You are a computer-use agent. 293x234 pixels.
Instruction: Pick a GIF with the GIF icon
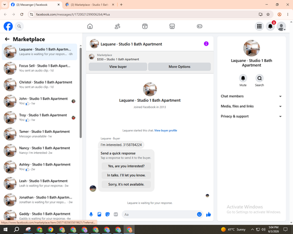point(116,215)
